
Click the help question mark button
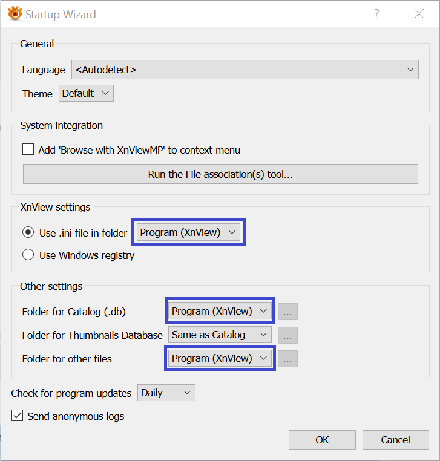pos(376,14)
